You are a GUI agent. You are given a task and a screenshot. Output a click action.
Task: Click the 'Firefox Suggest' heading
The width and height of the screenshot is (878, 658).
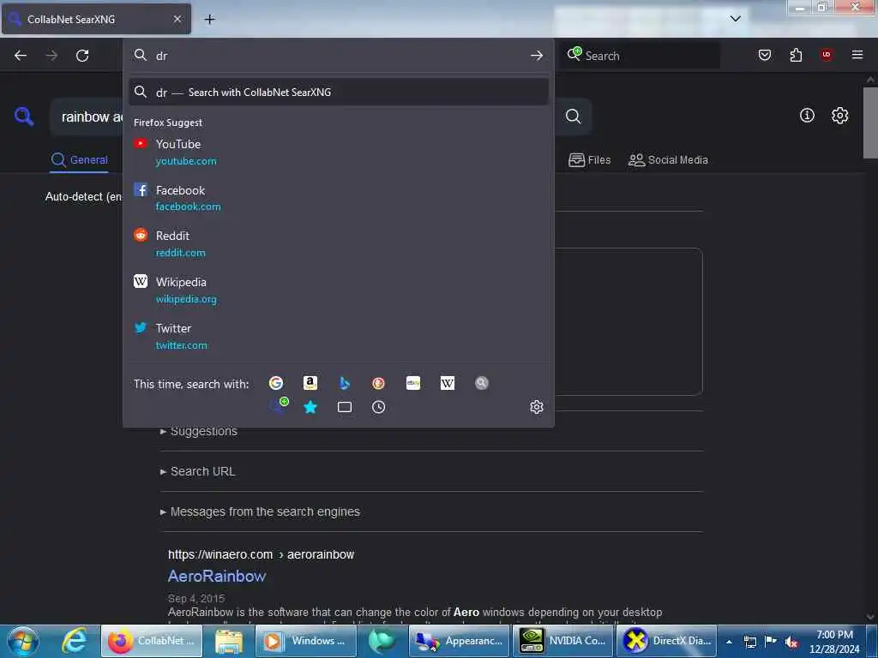pos(168,123)
